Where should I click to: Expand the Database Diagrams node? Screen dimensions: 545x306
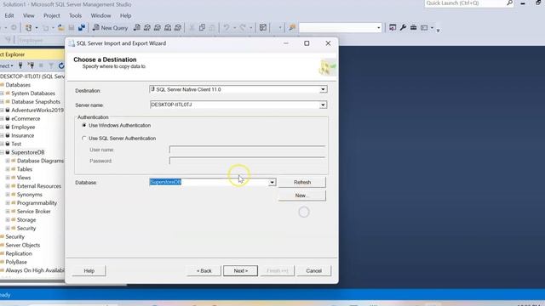coord(8,161)
